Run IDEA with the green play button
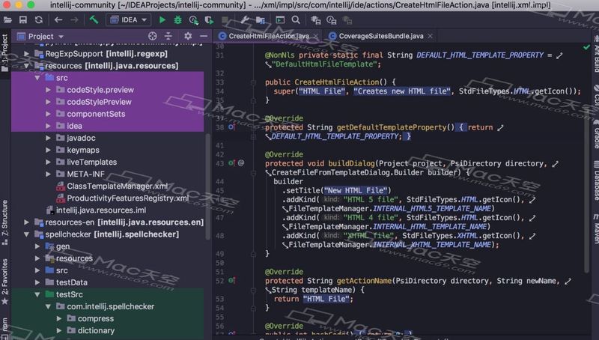The width and height of the screenshot is (599, 340). pyautogui.click(x=162, y=20)
